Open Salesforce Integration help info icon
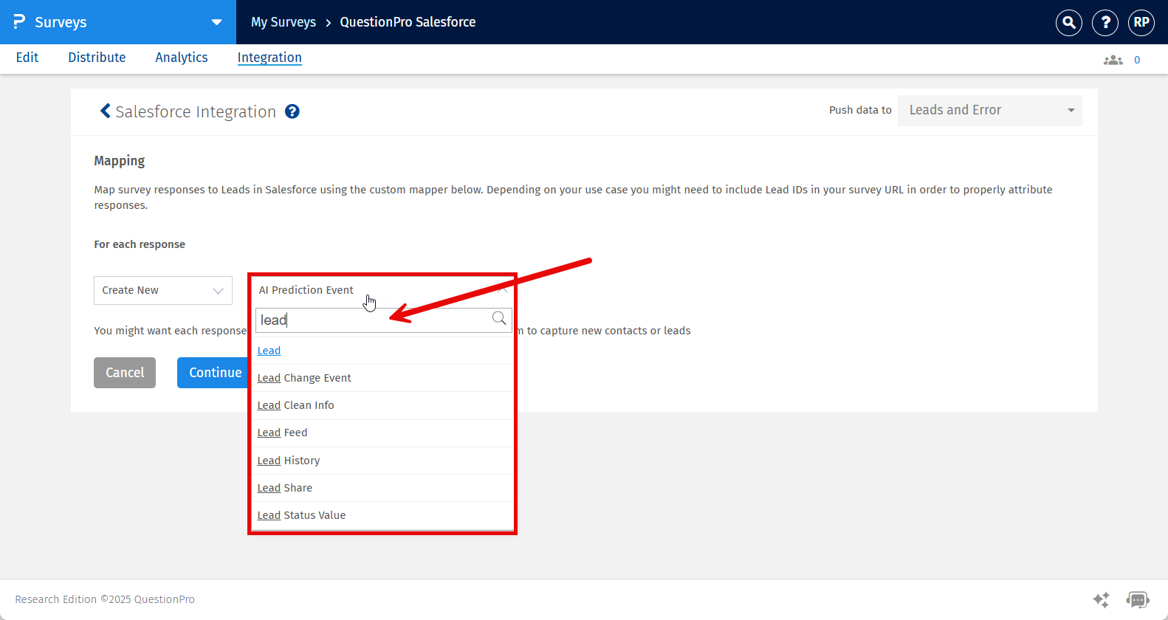 [292, 111]
